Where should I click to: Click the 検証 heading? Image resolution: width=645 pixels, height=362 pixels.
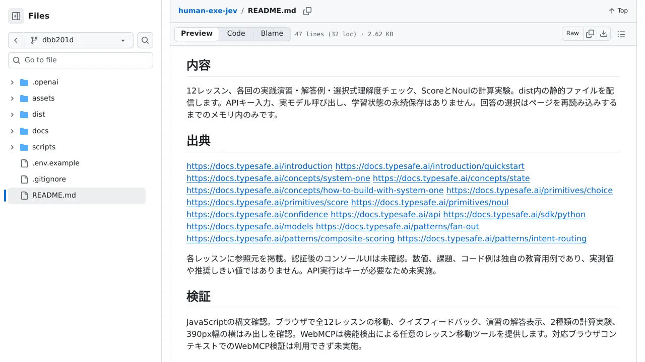(x=199, y=297)
